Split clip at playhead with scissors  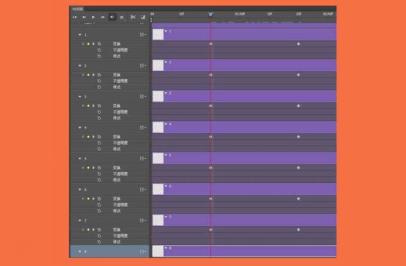coord(132,17)
